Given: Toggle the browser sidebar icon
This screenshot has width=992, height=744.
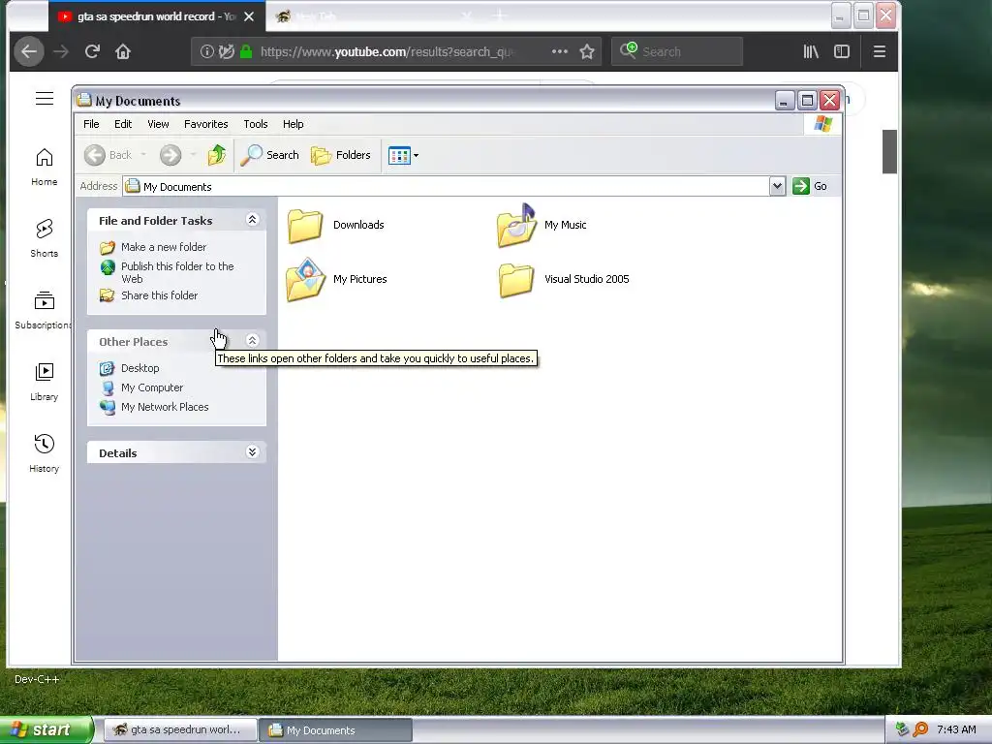Looking at the screenshot, I should [842, 51].
